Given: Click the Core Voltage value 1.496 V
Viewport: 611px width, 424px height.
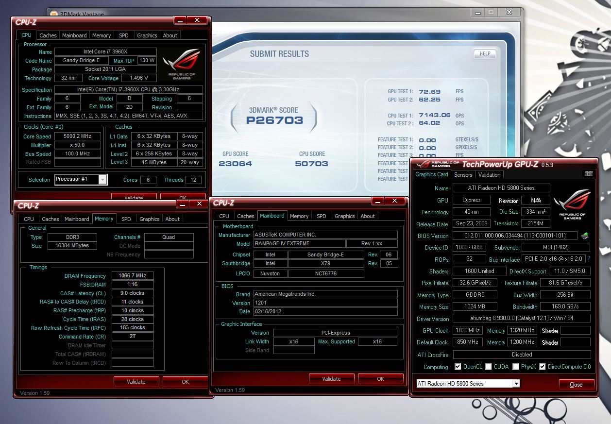Looking at the screenshot, I should (x=139, y=78).
